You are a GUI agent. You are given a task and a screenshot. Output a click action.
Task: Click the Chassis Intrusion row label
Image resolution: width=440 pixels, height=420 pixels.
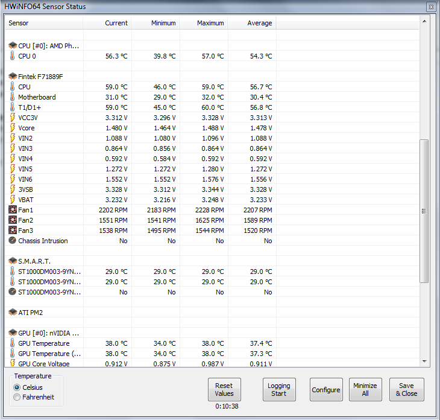[43, 241]
